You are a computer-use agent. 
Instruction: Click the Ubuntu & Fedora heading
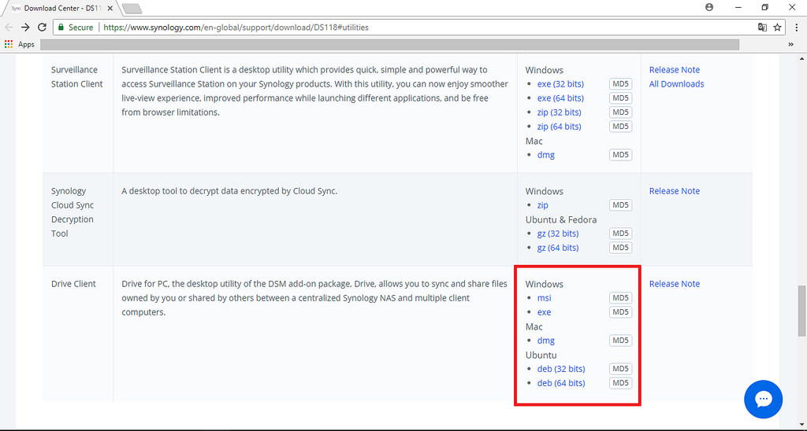point(561,219)
